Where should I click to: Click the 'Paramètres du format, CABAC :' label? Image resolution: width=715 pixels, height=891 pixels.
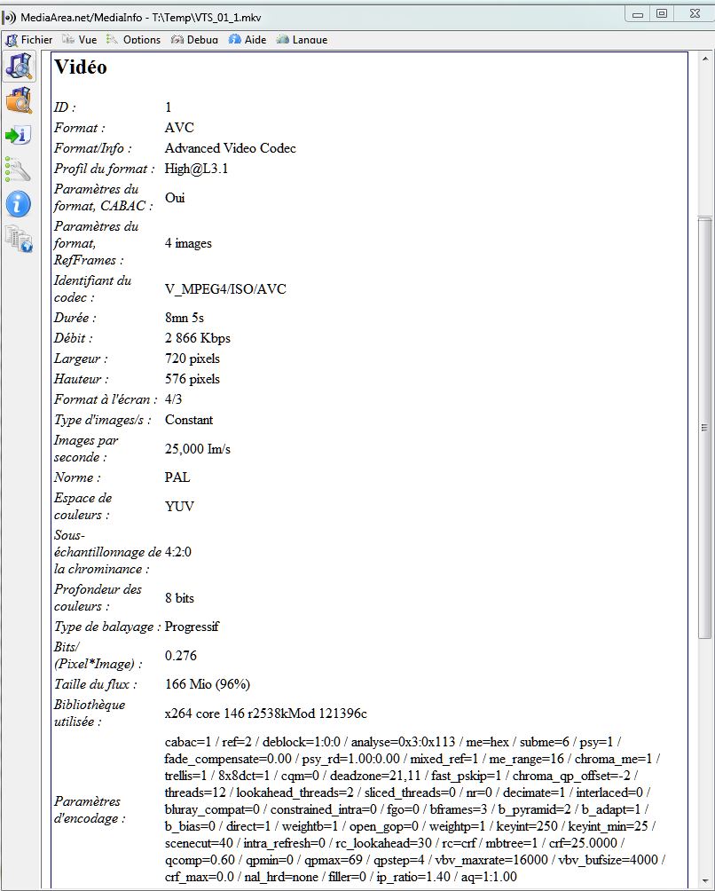(104, 197)
